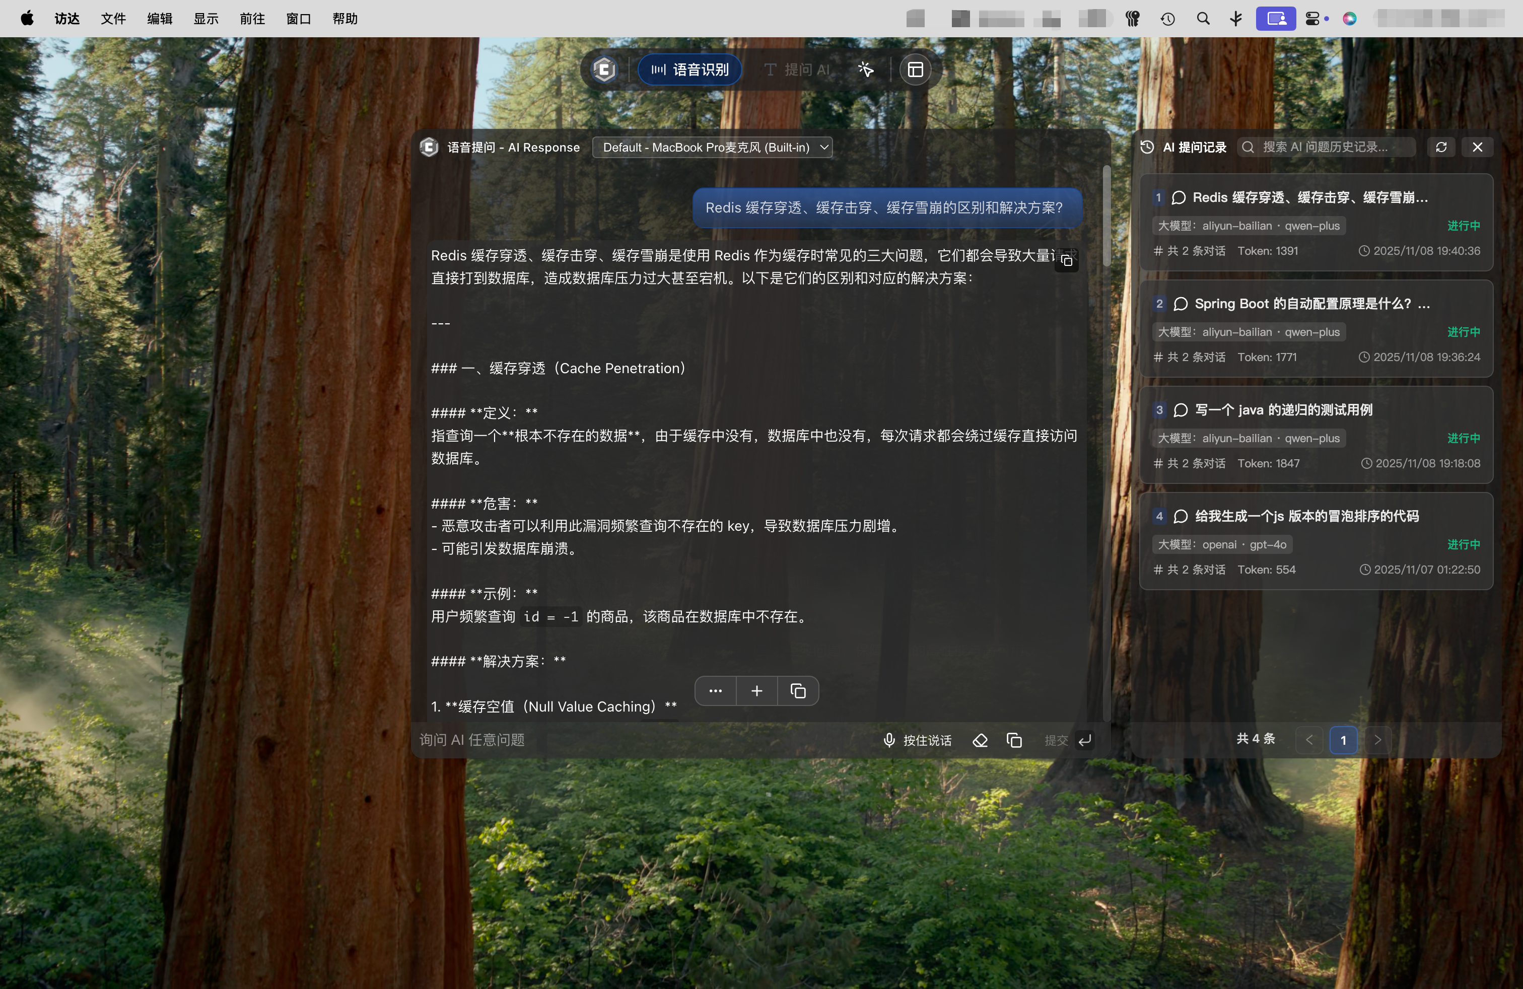Click the app logo in top toolbar

pos(604,69)
